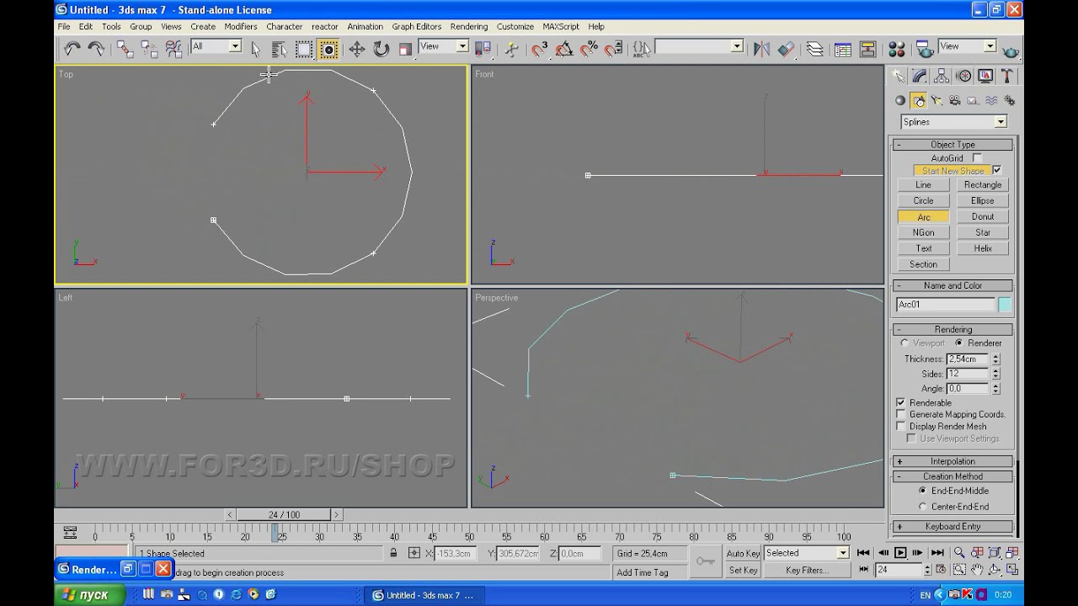The image size is (1078, 606).
Task: Select the Scale tool in toolbar
Action: (x=405, y=50)
